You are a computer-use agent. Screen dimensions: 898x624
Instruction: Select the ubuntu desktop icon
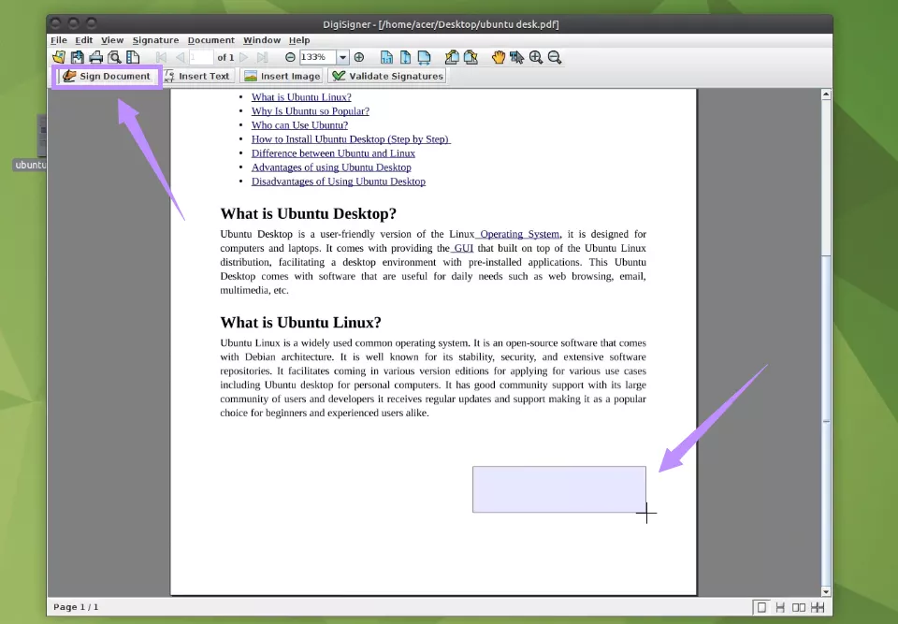(41, 140)
